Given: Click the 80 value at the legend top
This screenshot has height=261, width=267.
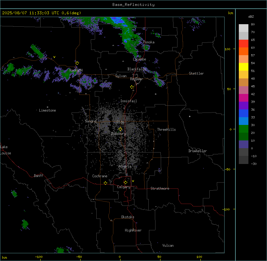Looking at the screenshot, I should 253,24.
